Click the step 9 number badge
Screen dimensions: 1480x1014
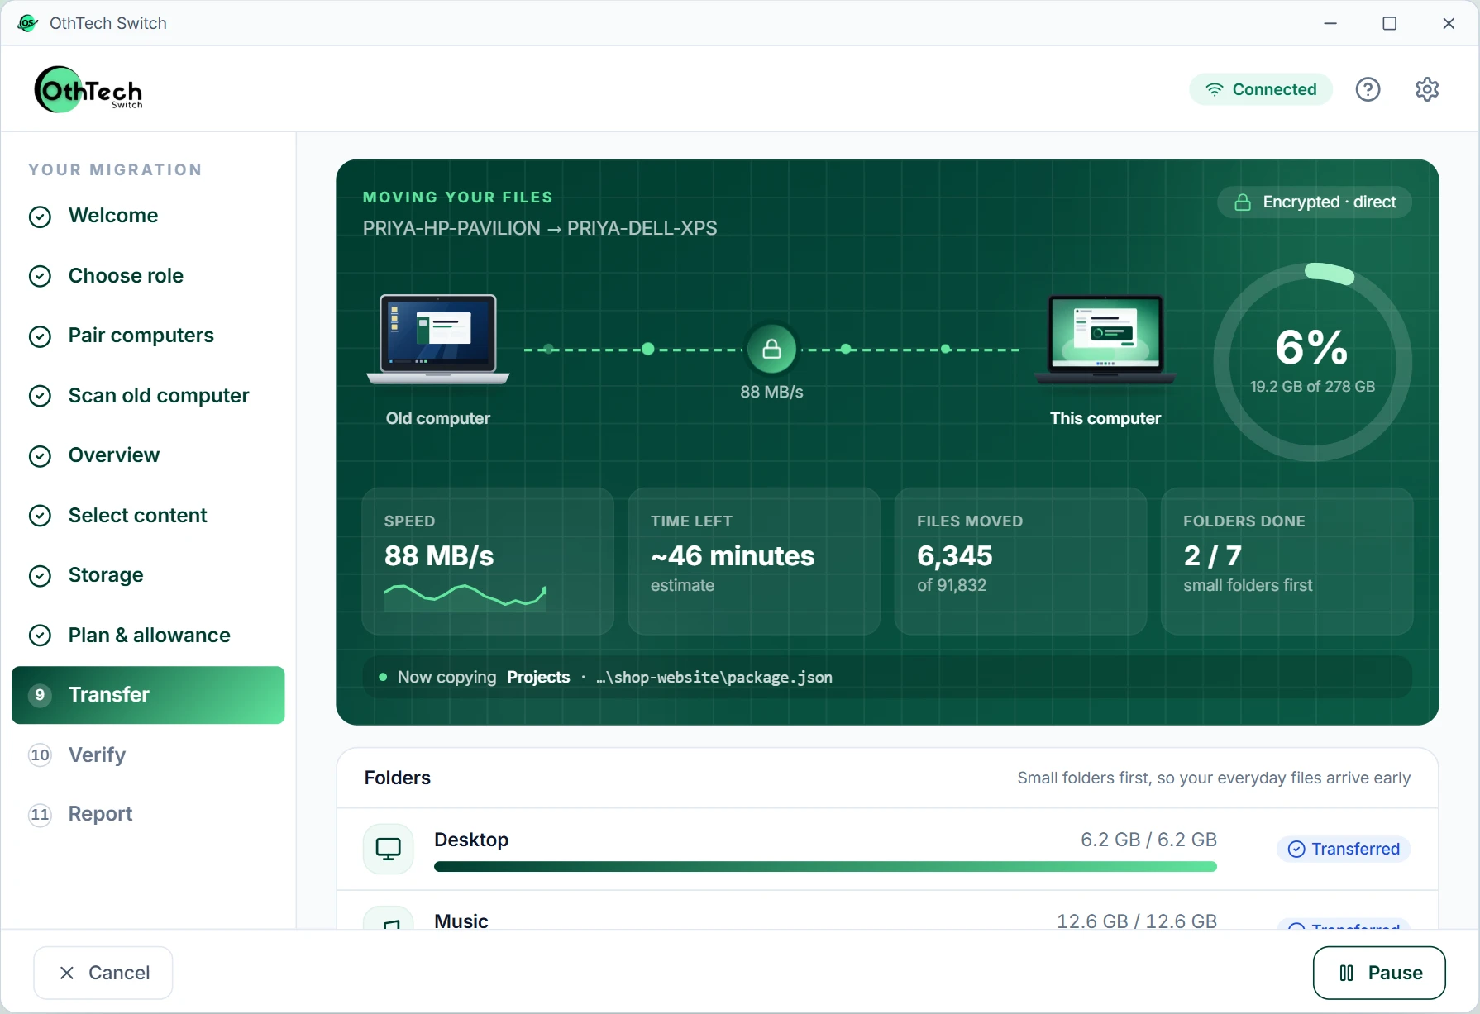[40, 695]
